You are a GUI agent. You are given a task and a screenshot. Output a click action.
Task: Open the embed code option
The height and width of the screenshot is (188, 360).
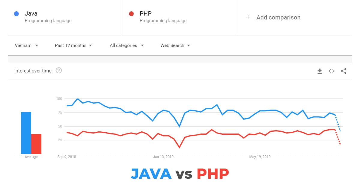[x=331, y=71]
